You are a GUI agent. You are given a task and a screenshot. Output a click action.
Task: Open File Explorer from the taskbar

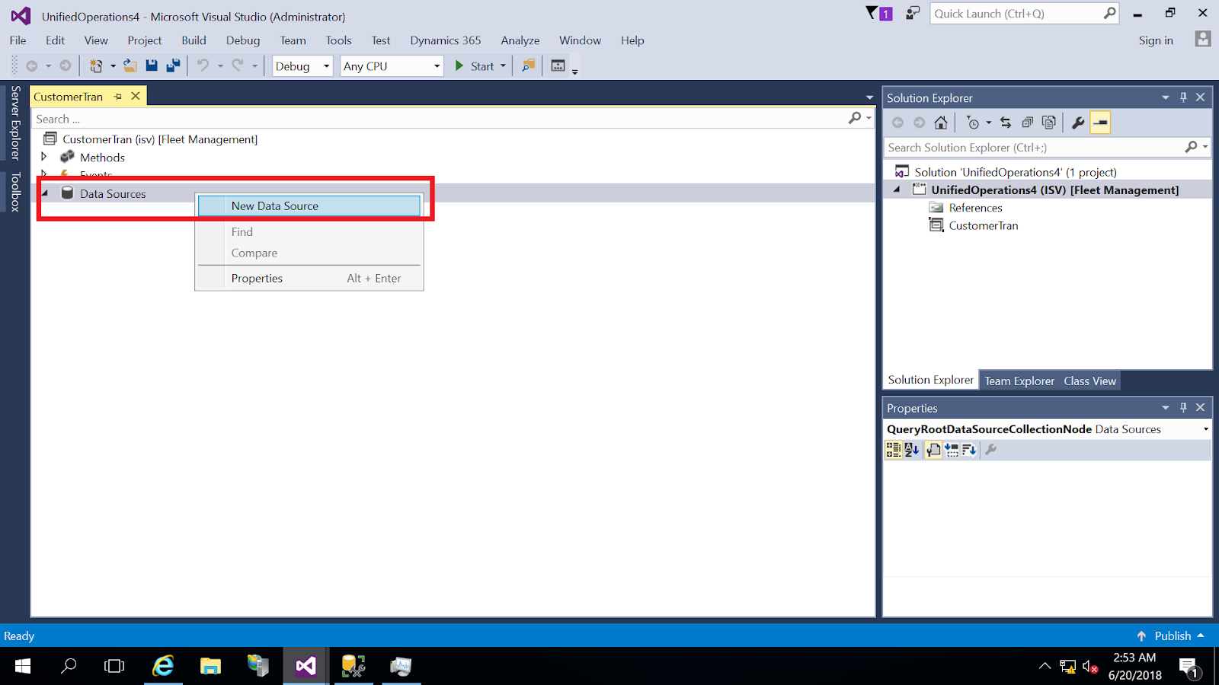(210, 666)
